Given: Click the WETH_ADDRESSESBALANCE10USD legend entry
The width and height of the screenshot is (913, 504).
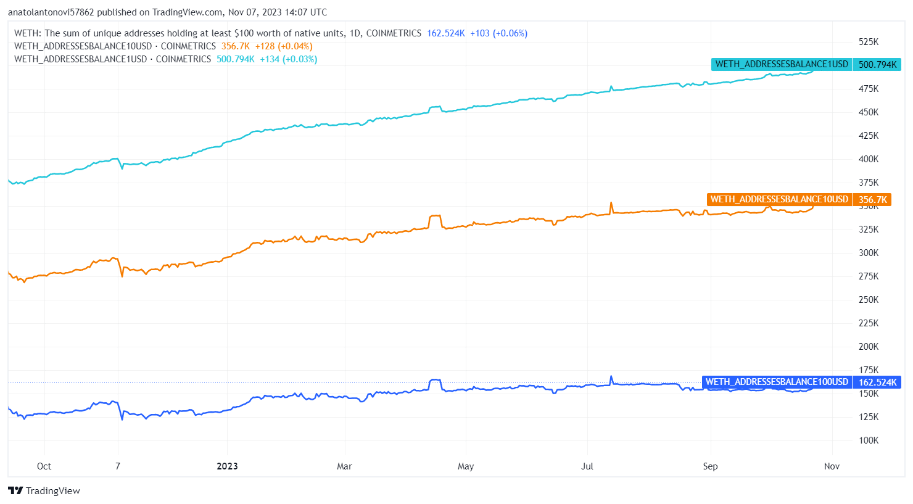Looking at the screenshot, I should tap(115, 46).
